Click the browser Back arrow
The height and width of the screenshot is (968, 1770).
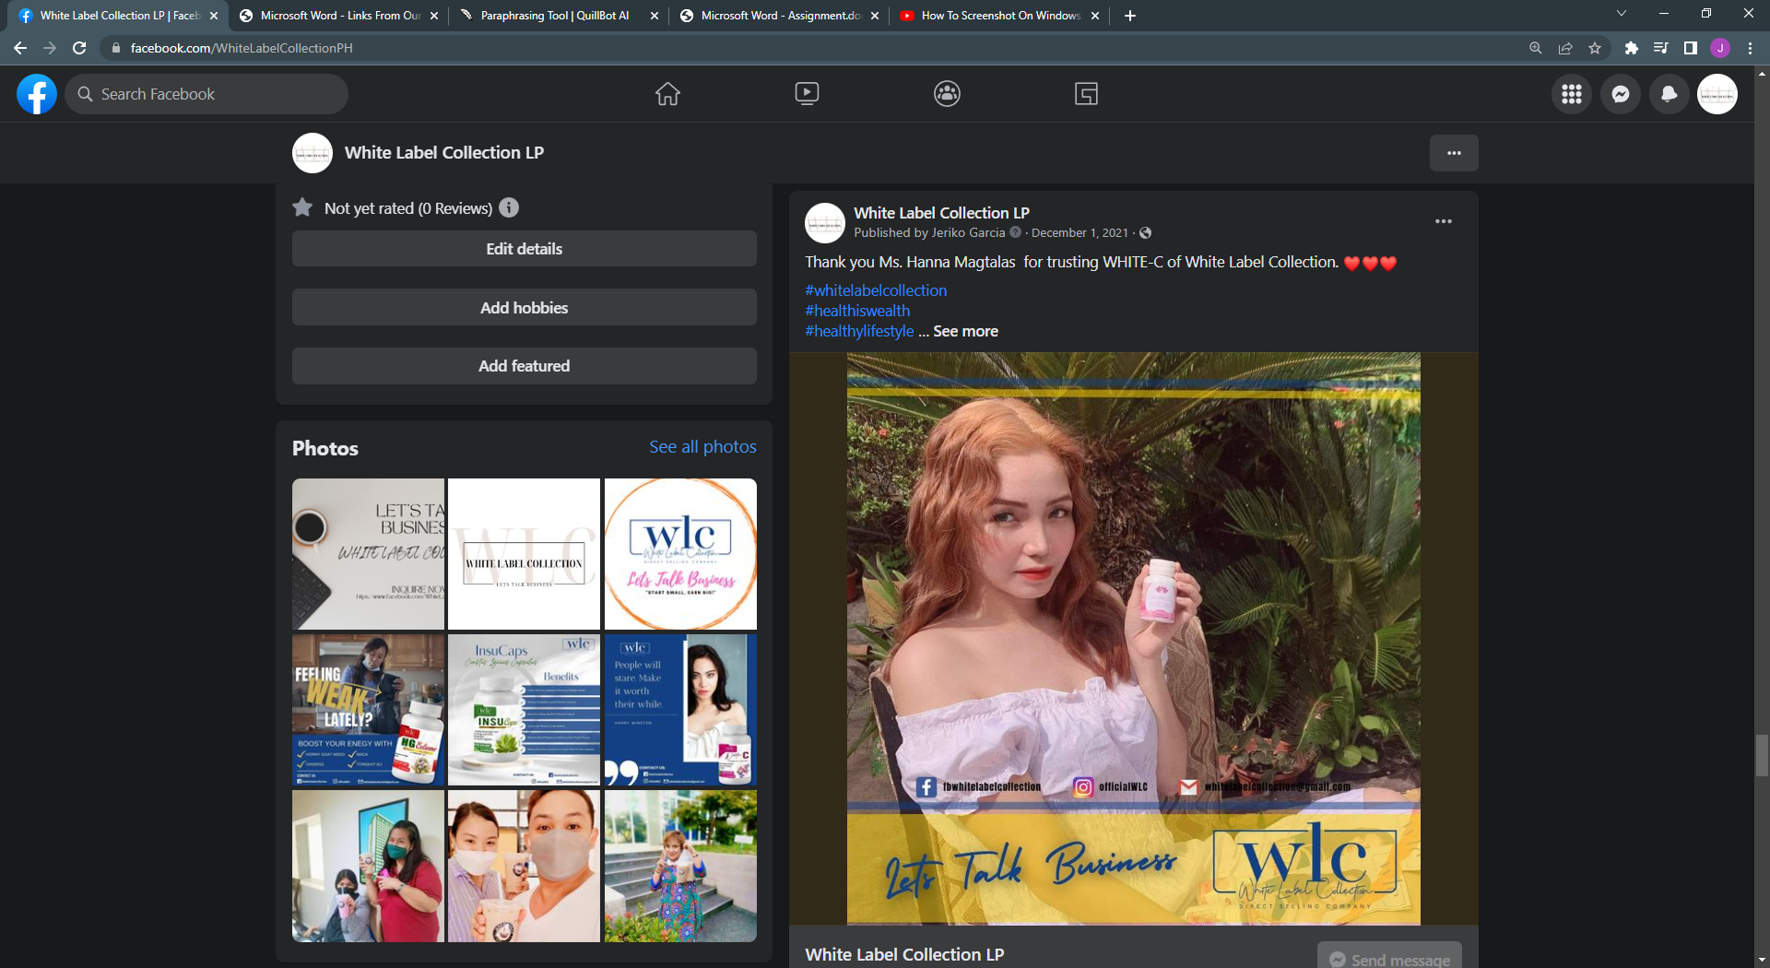20,48
